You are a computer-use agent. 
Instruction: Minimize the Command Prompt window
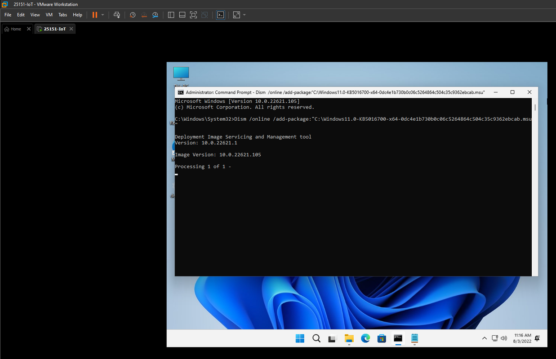[x=495, y=92]
